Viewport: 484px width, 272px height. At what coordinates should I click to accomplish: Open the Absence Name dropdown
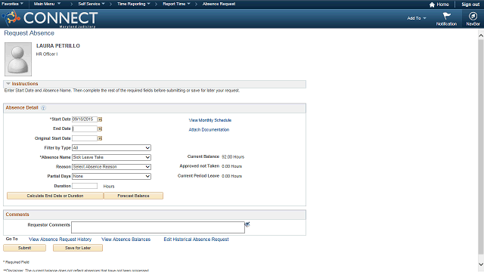coord(111,157)
